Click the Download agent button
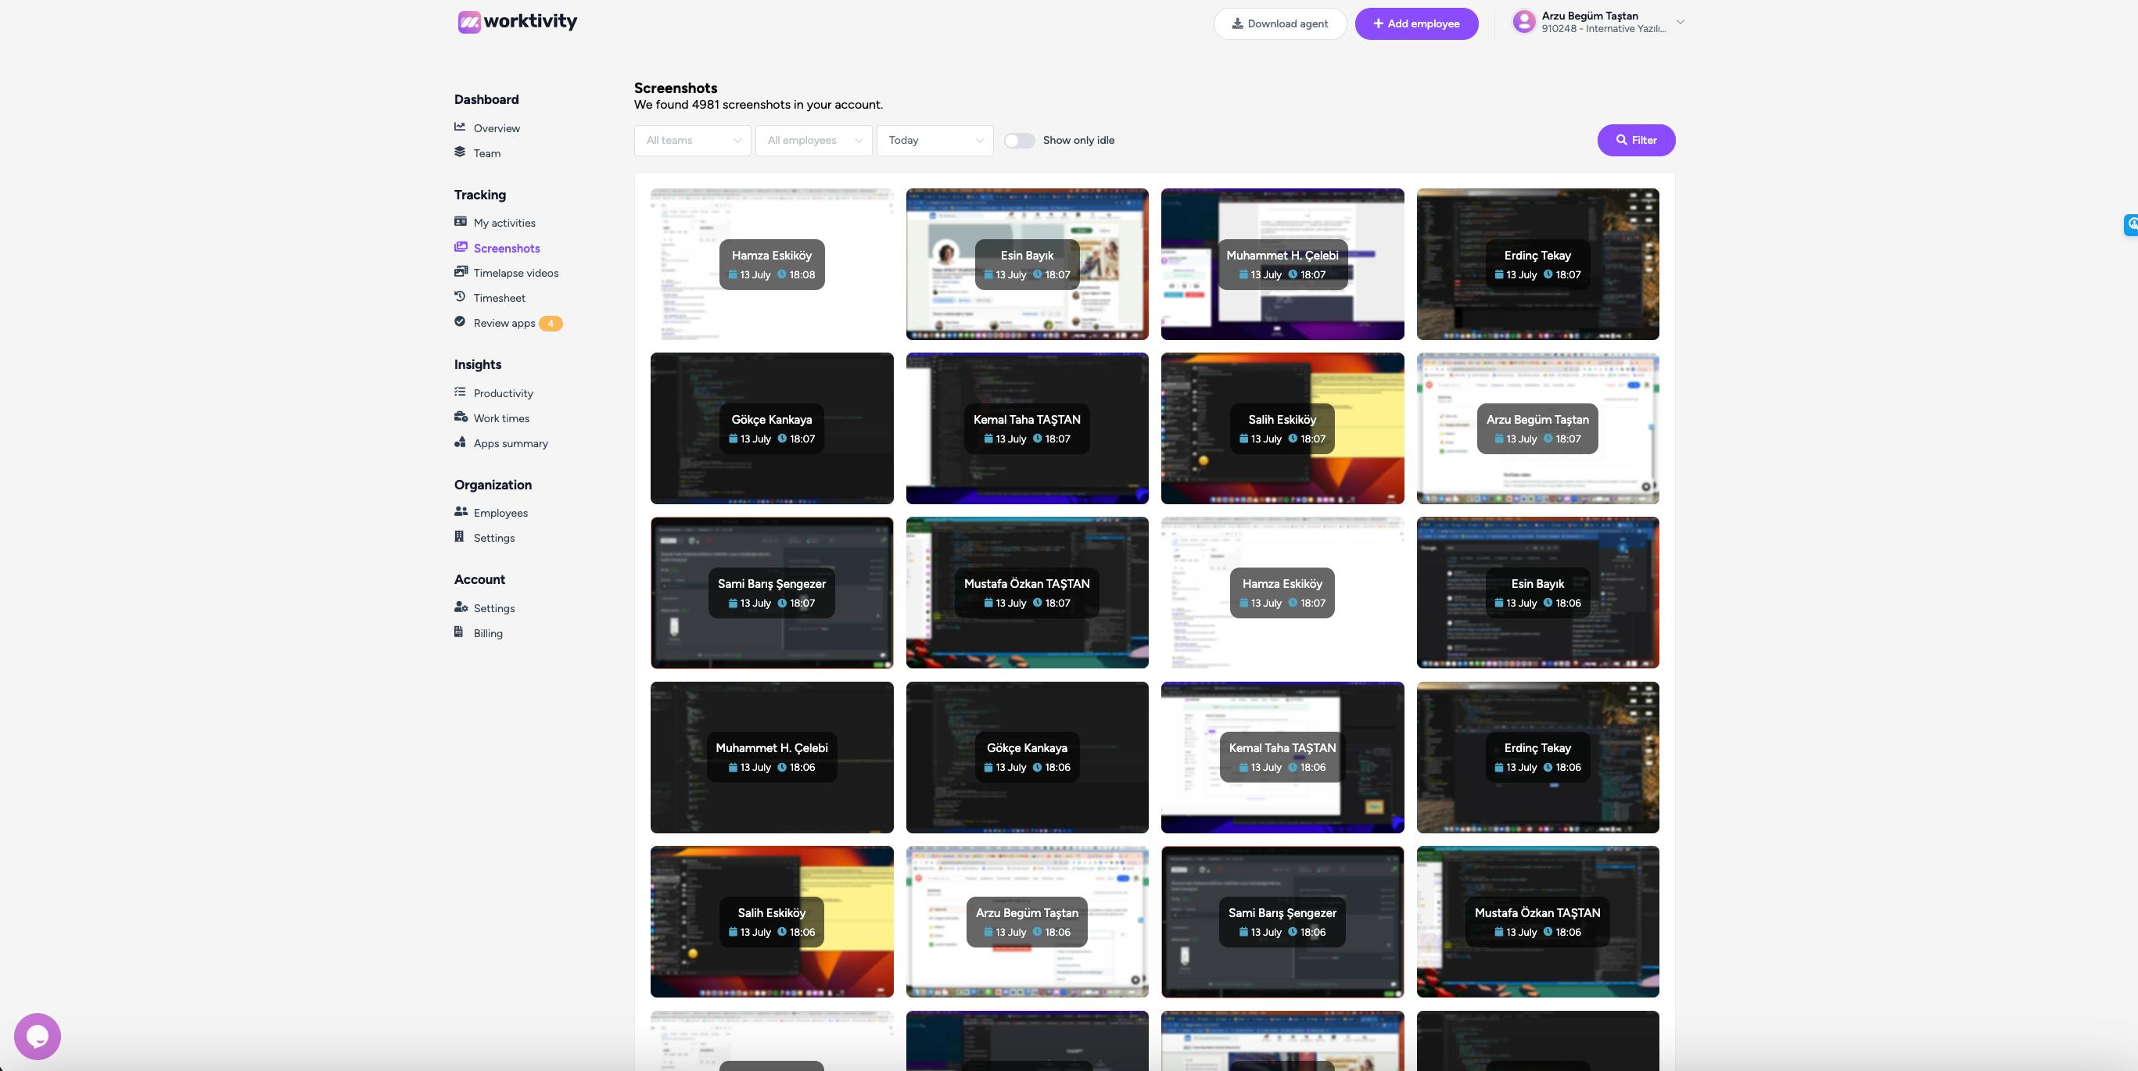Screen dimensions: 2138x1071 1280,24
